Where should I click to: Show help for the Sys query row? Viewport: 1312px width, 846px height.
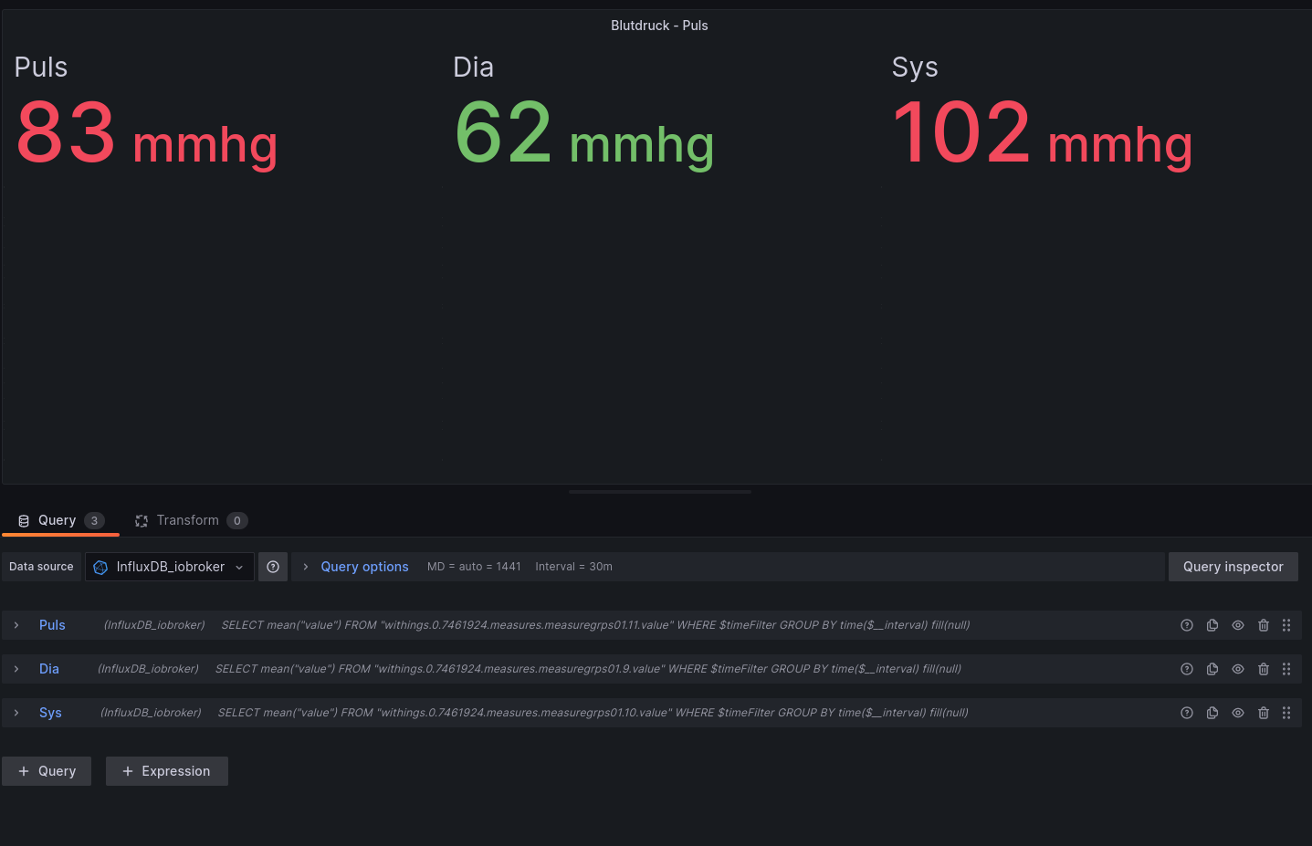tap(1187, 713)
